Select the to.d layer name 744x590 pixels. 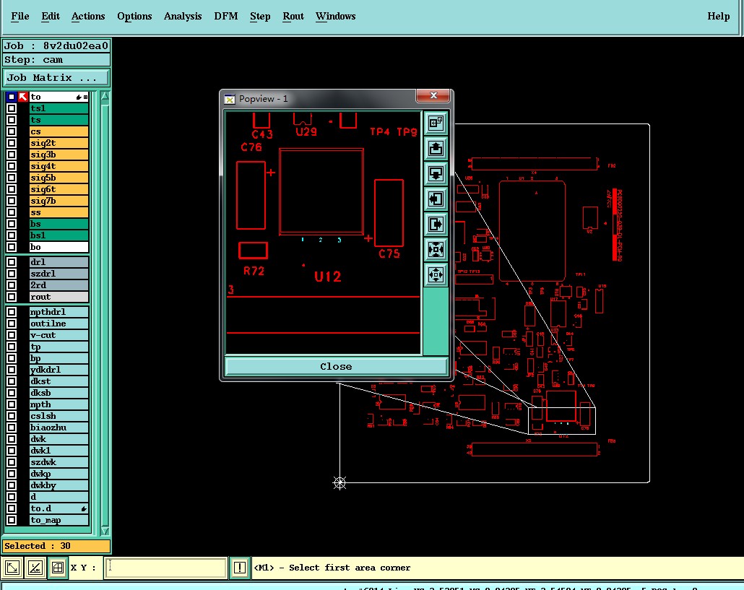[59, 508]
